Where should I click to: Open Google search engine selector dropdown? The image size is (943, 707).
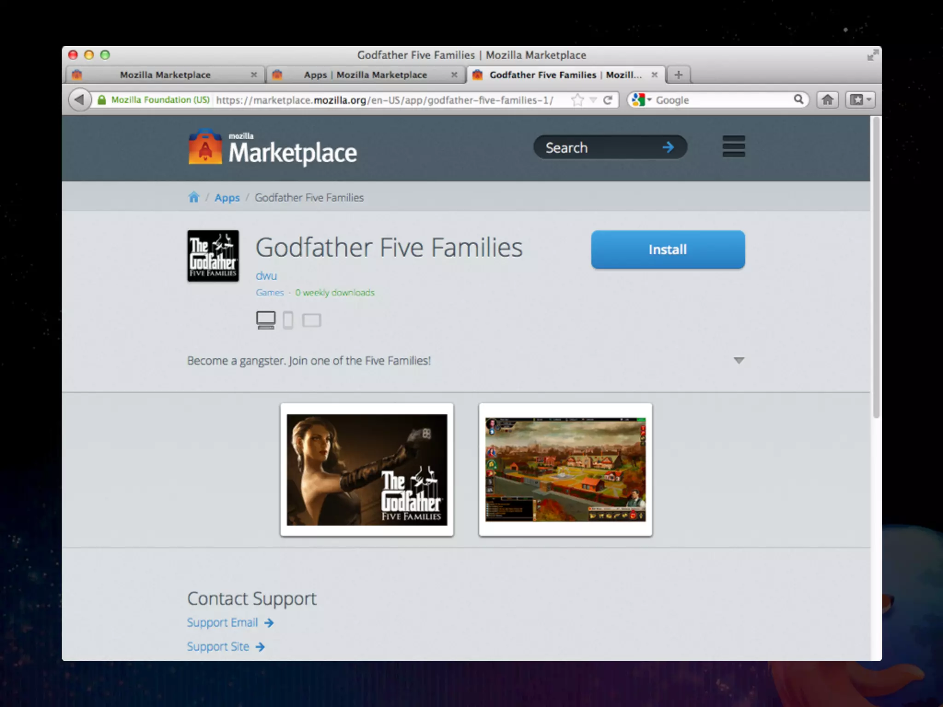coord(641,100)
